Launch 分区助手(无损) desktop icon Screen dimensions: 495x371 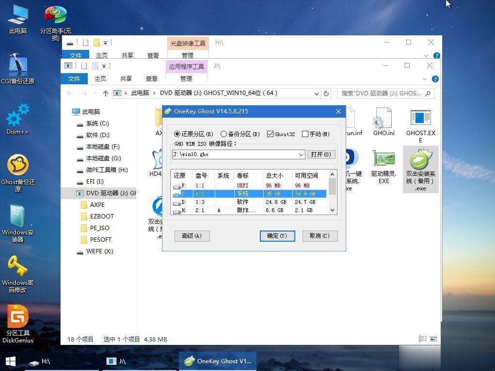56,23
